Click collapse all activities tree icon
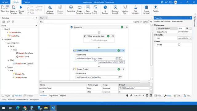Viewport: 197px width, 111px height. pyautogui.click(x=8, y=22)
